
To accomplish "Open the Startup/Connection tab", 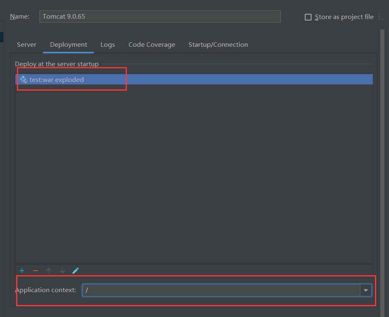I will coord(218,44).
